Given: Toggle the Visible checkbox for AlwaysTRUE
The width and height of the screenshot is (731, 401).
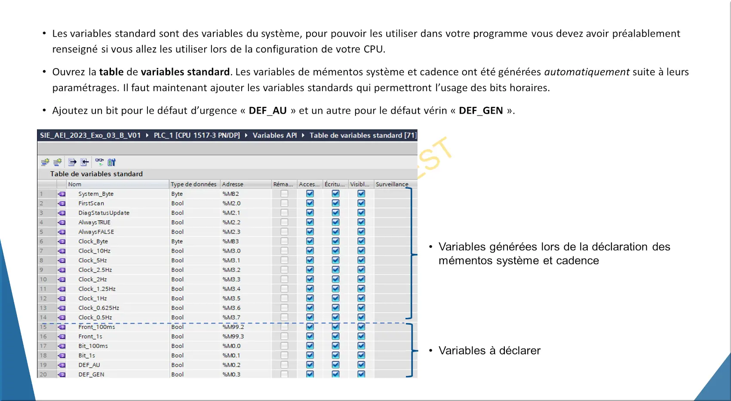Looking at the screenshot, I should (x=361, y=222).
